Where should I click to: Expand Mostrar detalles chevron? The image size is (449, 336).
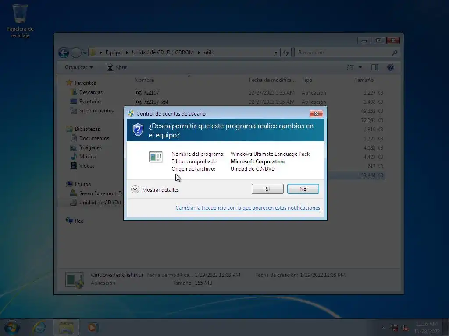pos(135,189)
